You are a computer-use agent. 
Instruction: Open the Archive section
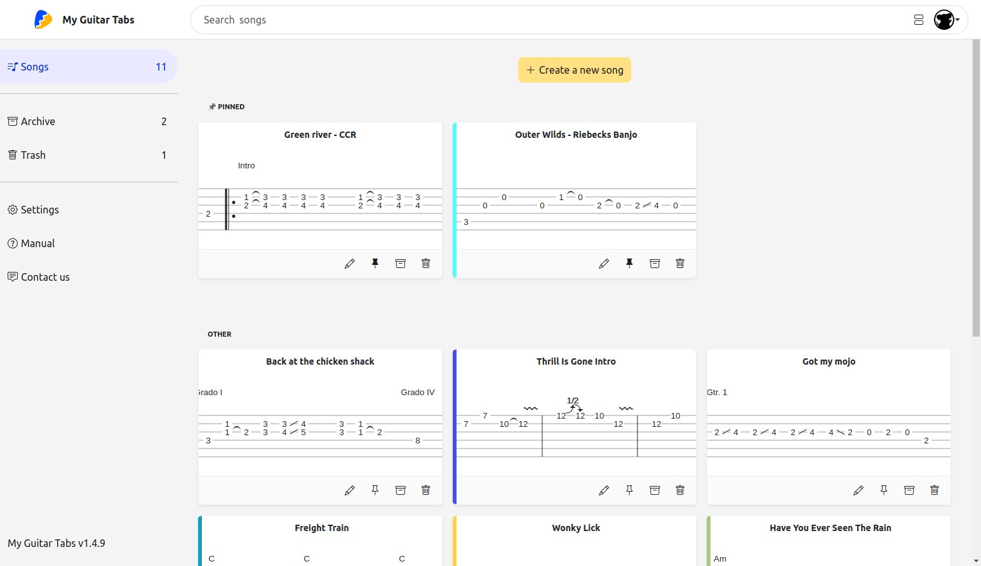pyautogui.click(x=38, y=121)
